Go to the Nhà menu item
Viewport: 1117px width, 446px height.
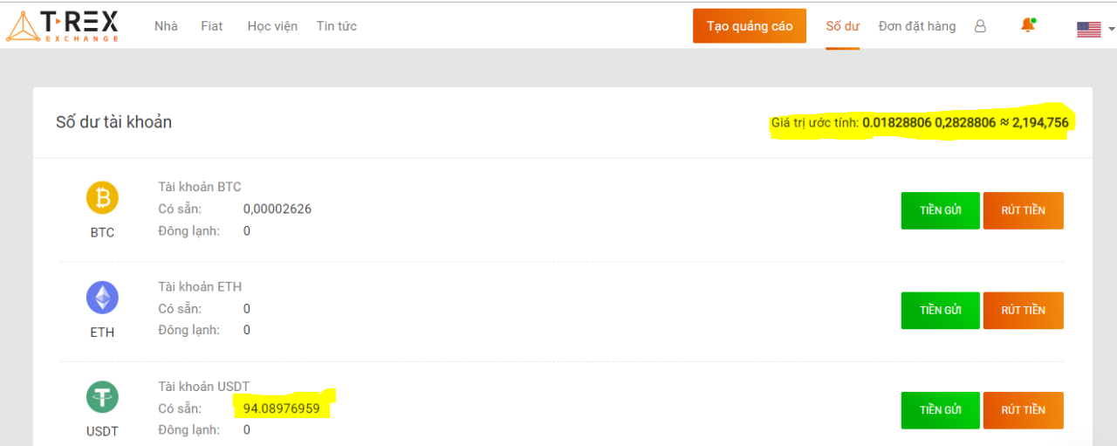(x=166, y=26)
